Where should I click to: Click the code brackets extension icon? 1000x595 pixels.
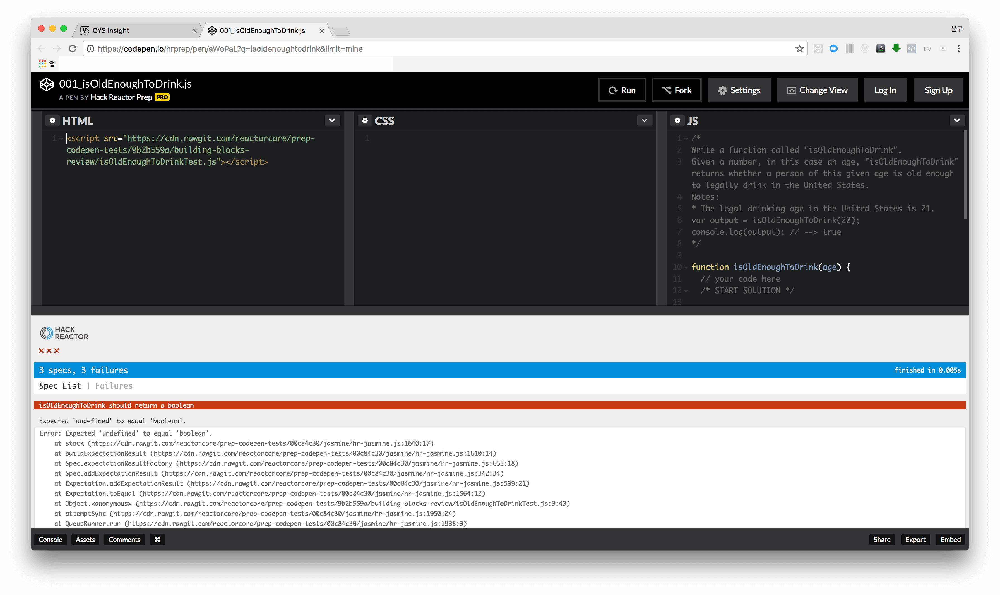point(912,49)
